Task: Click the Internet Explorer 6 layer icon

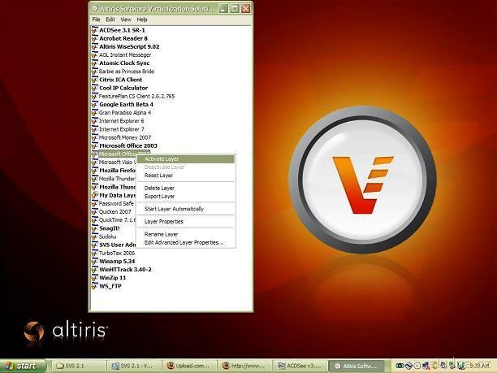Action: tap(94, 121)
